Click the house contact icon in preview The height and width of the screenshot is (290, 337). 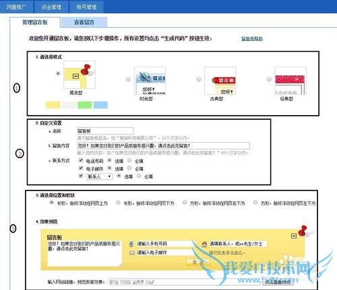[x=204, y=244]
